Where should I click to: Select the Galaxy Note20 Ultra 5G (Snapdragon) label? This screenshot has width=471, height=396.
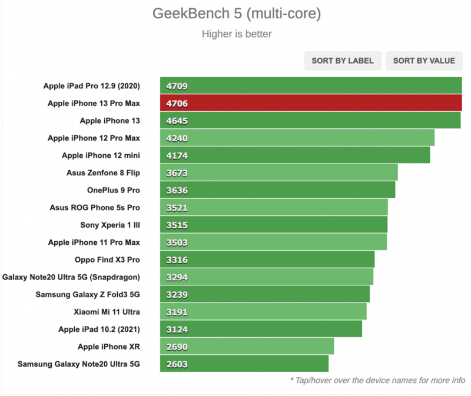(81, 277)
